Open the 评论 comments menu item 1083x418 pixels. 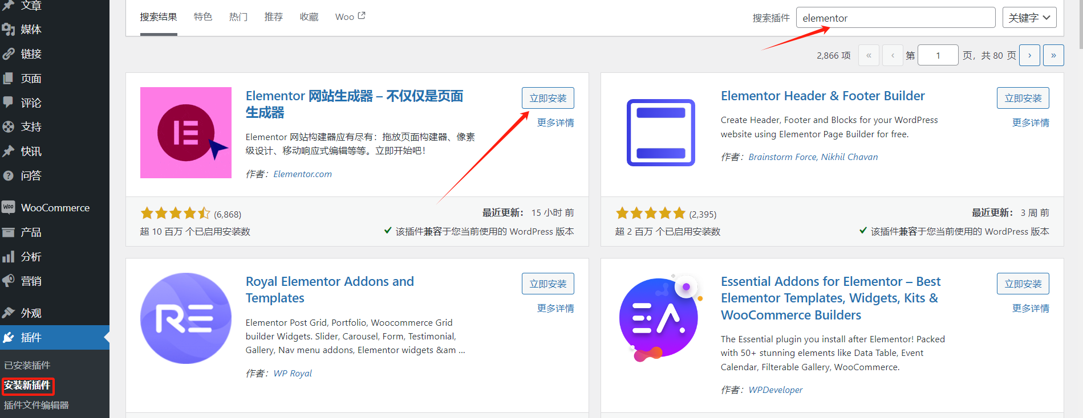point(31,103)
